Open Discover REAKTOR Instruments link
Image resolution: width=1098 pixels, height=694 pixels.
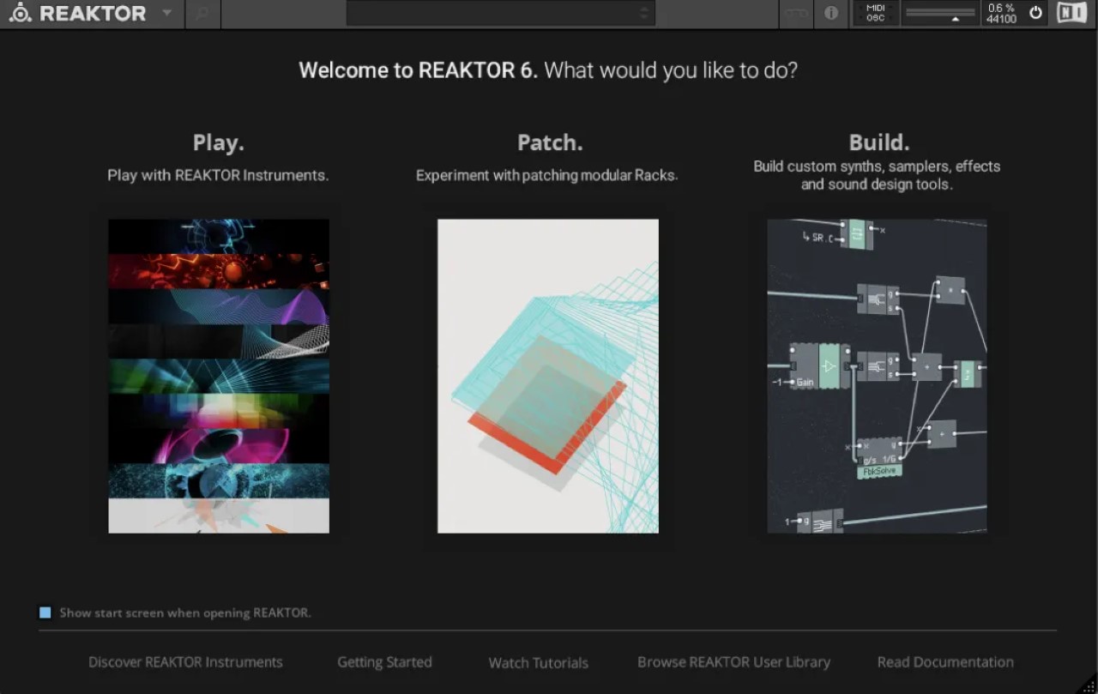(185, 662)
